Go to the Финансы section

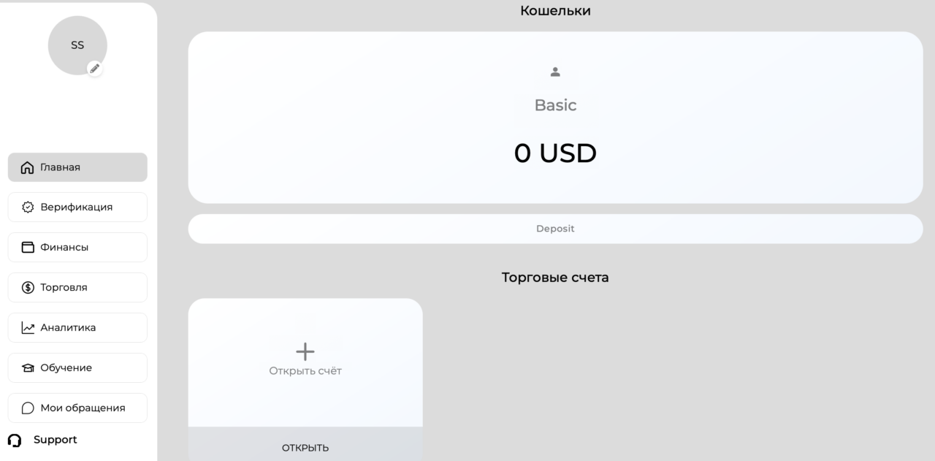pyautogui.click(x=77, y=248)
